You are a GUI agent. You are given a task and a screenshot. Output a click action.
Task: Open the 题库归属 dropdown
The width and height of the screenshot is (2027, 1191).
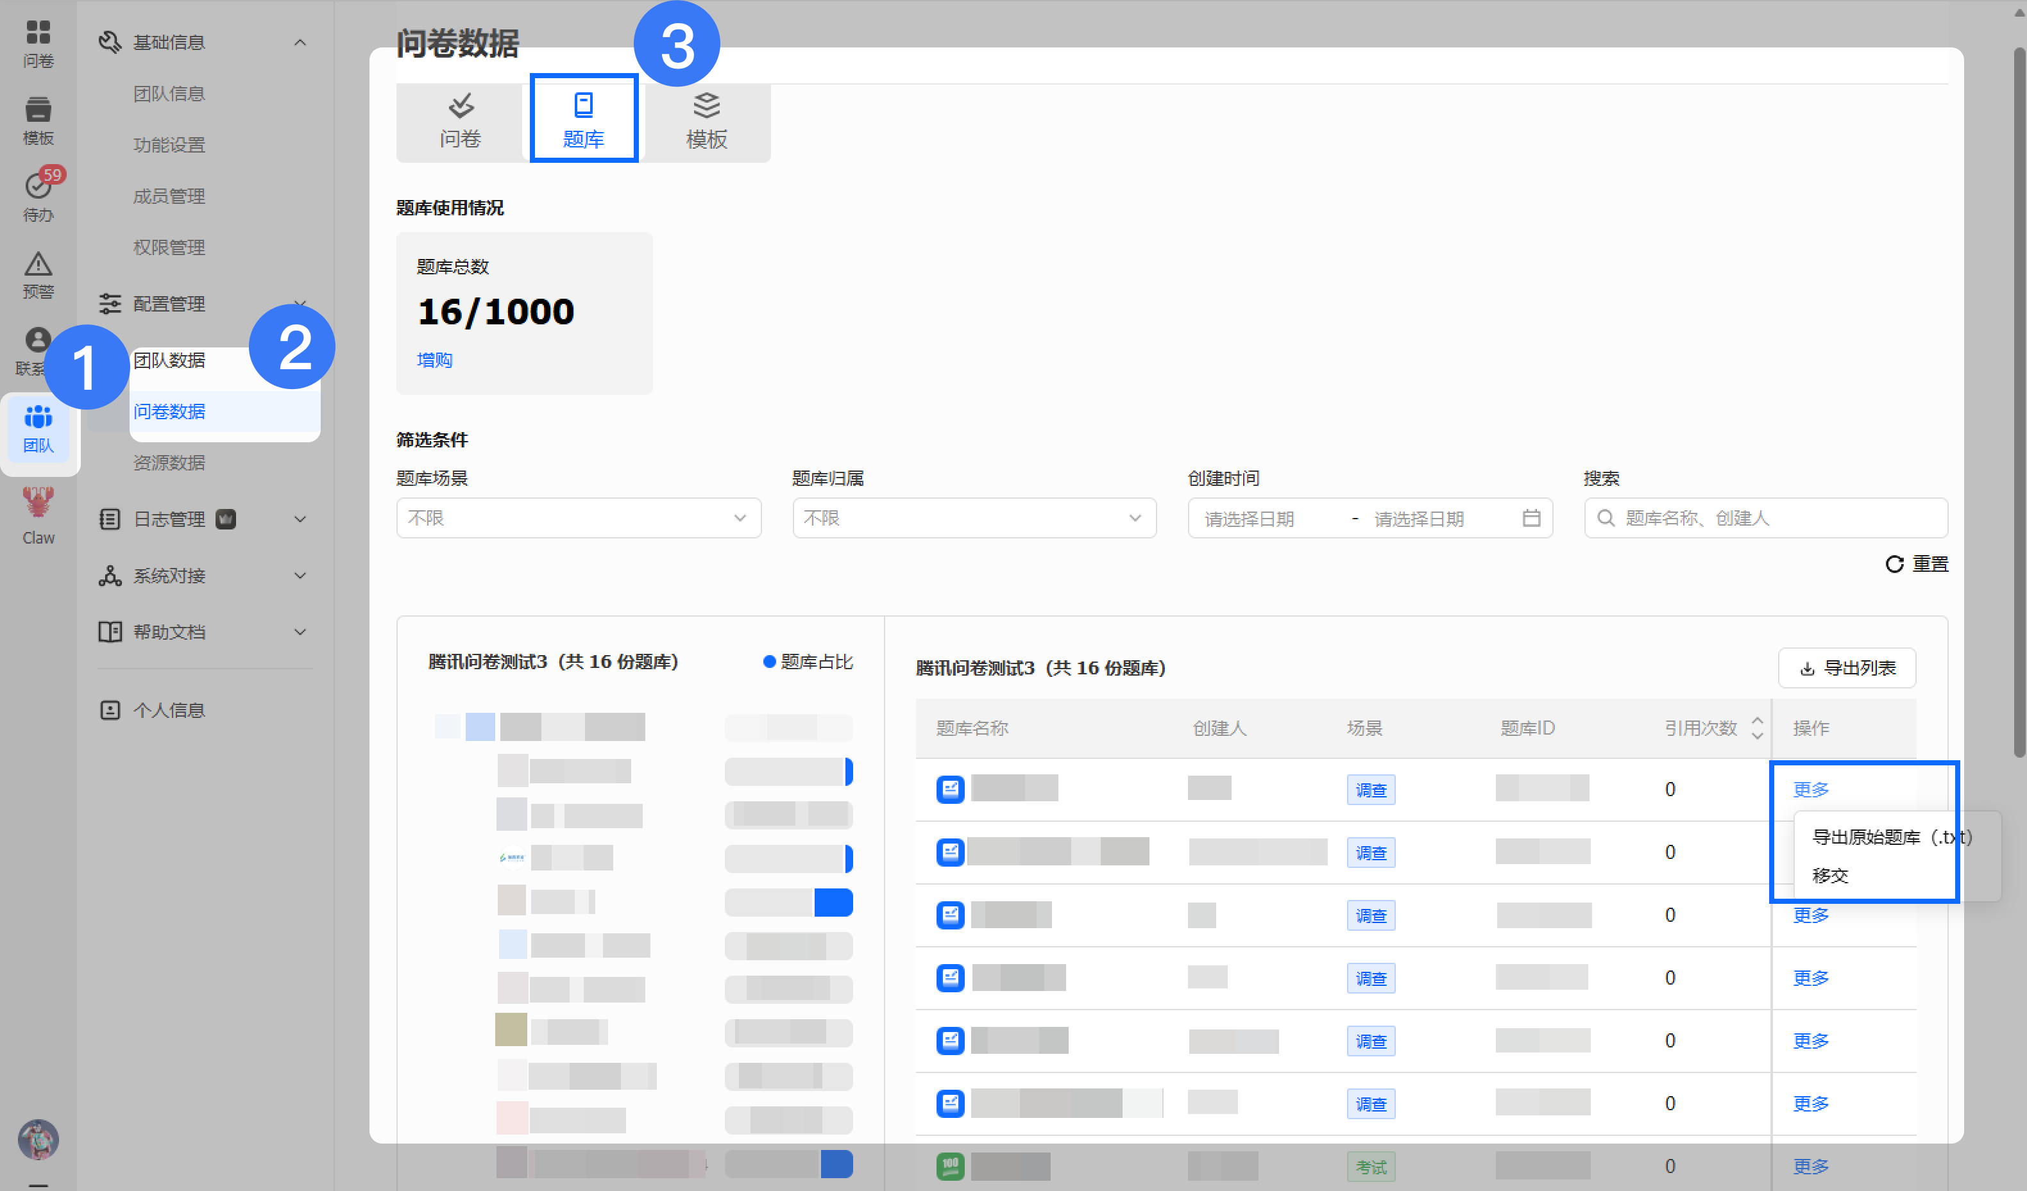(974, 519)
